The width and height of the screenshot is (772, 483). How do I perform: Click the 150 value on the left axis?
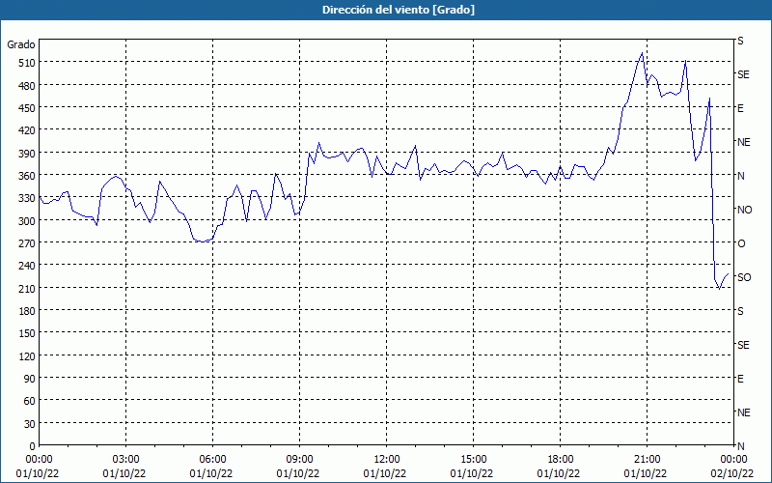pyautogui.click(x=27, y=333)
